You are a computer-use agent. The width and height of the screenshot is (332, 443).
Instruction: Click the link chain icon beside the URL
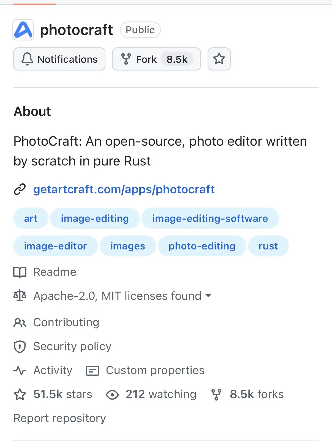tap(20, 189)
